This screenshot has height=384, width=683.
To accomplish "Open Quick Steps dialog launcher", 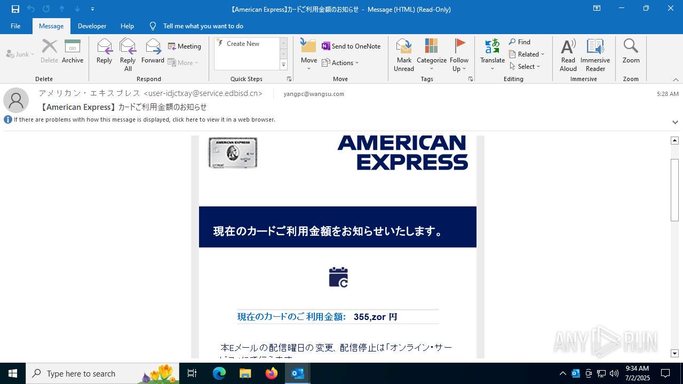I will (289, 79).
